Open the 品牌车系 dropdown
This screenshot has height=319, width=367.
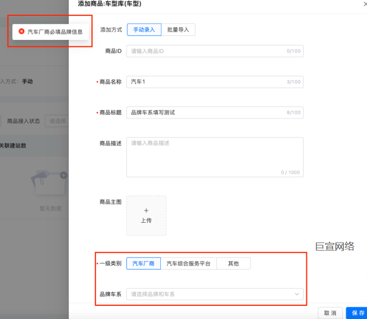pyautogui.click(x=215, y=294)
